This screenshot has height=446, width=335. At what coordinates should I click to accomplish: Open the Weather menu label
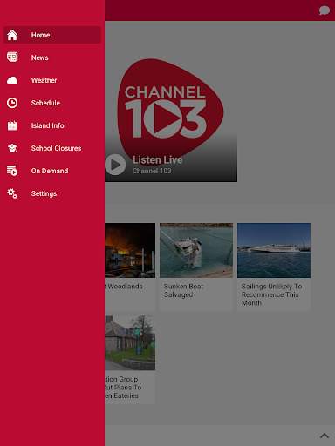[x=44, y=80]
